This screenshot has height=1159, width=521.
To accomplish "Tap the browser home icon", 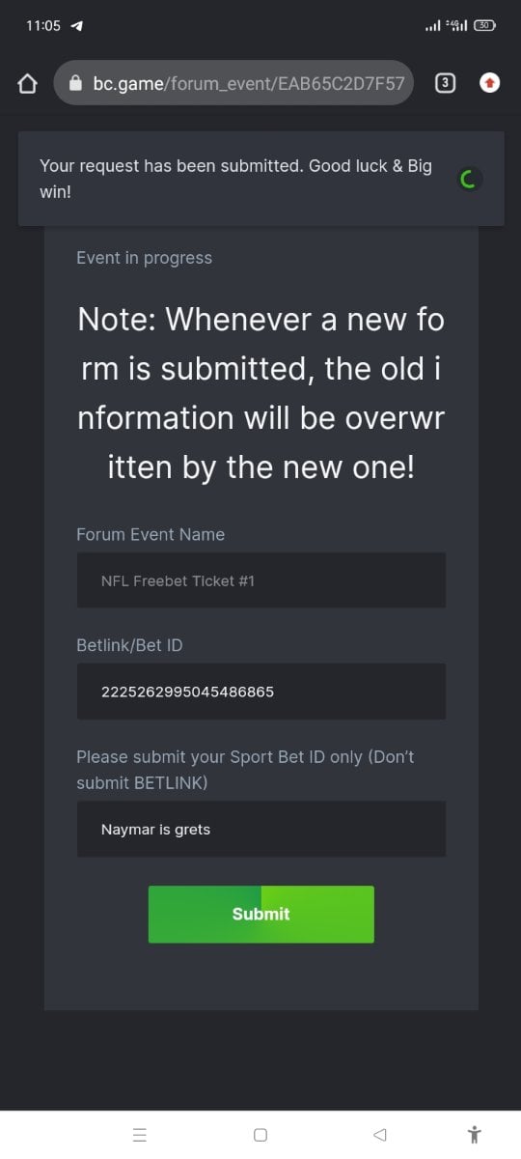I will click(x=28, y=84).
